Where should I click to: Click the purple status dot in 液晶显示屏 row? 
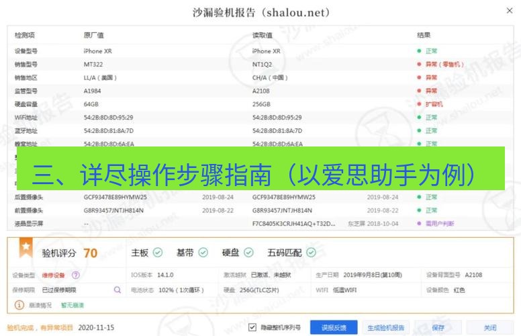tap(419, 224)
